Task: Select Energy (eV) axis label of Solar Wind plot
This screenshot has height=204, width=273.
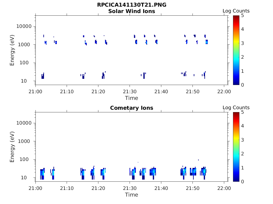Action: pos(12,50)
